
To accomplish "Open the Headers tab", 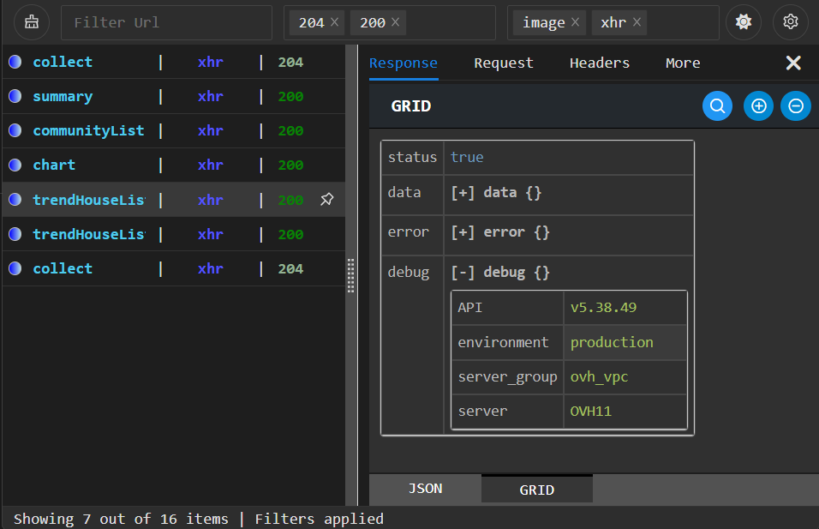I will point(600,63).
